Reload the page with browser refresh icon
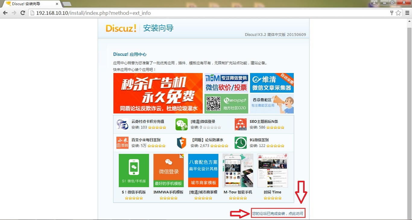412x220 pixels. pos(23,13)
